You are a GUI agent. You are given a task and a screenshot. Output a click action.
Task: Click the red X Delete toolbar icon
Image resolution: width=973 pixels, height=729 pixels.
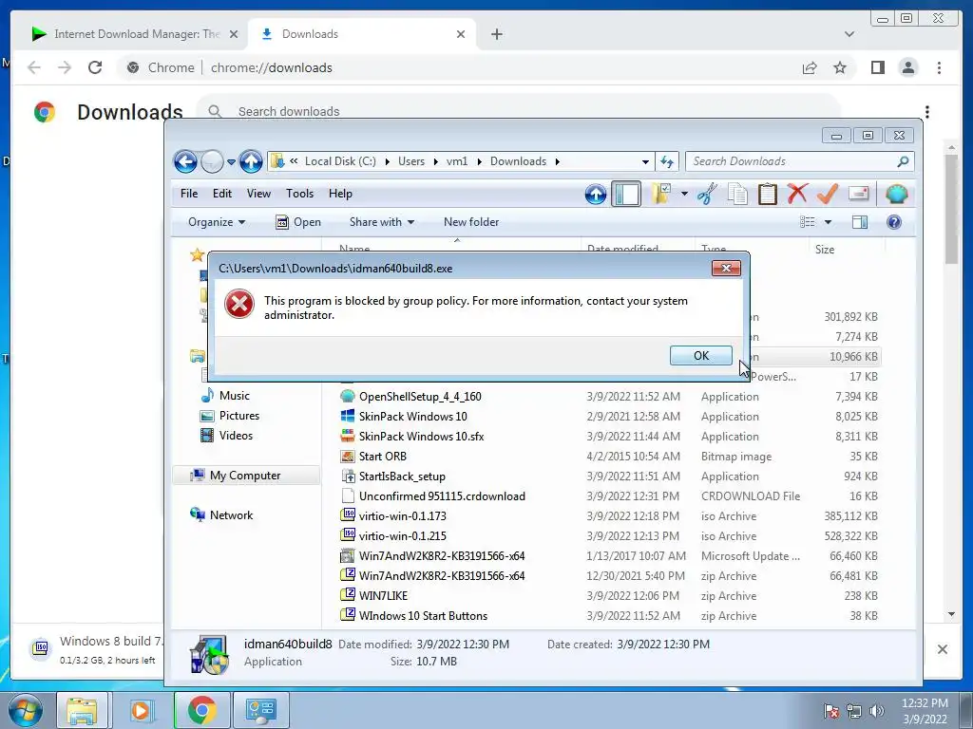[797, 194]
